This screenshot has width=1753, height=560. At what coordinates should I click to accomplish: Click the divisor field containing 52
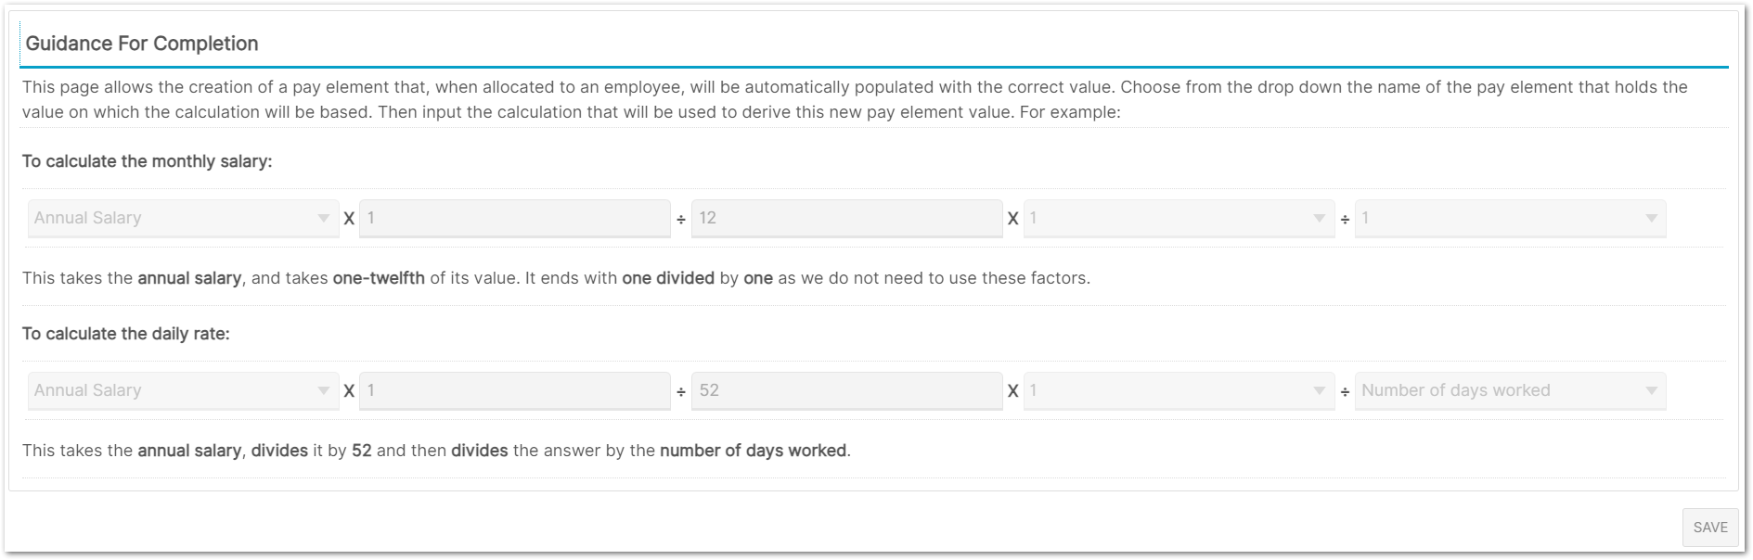click(846, 391)
